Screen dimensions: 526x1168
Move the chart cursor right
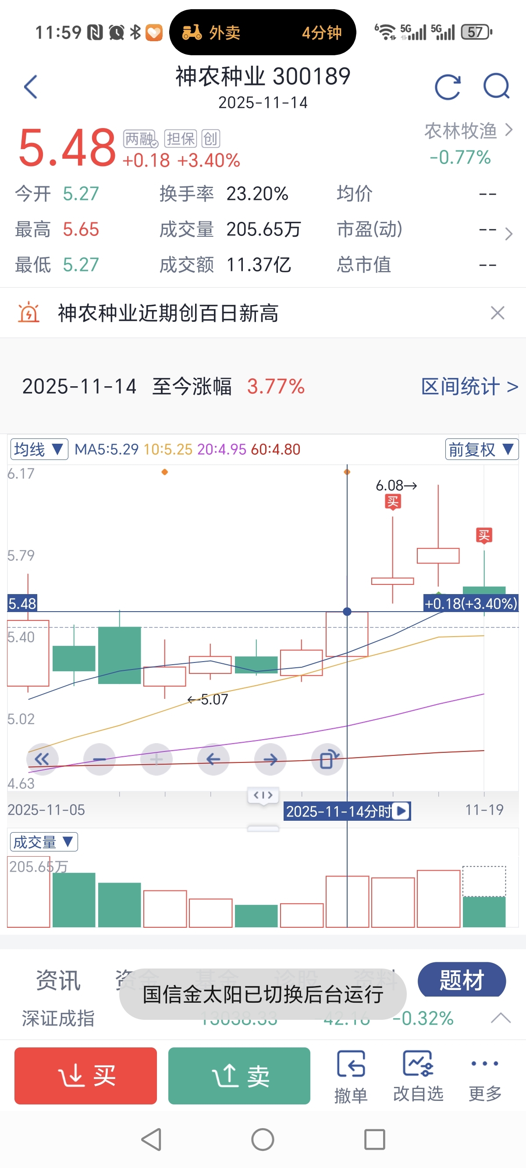pos(270,759)
